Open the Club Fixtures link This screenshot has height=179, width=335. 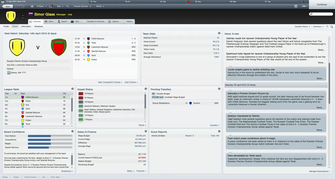[131, 82]
